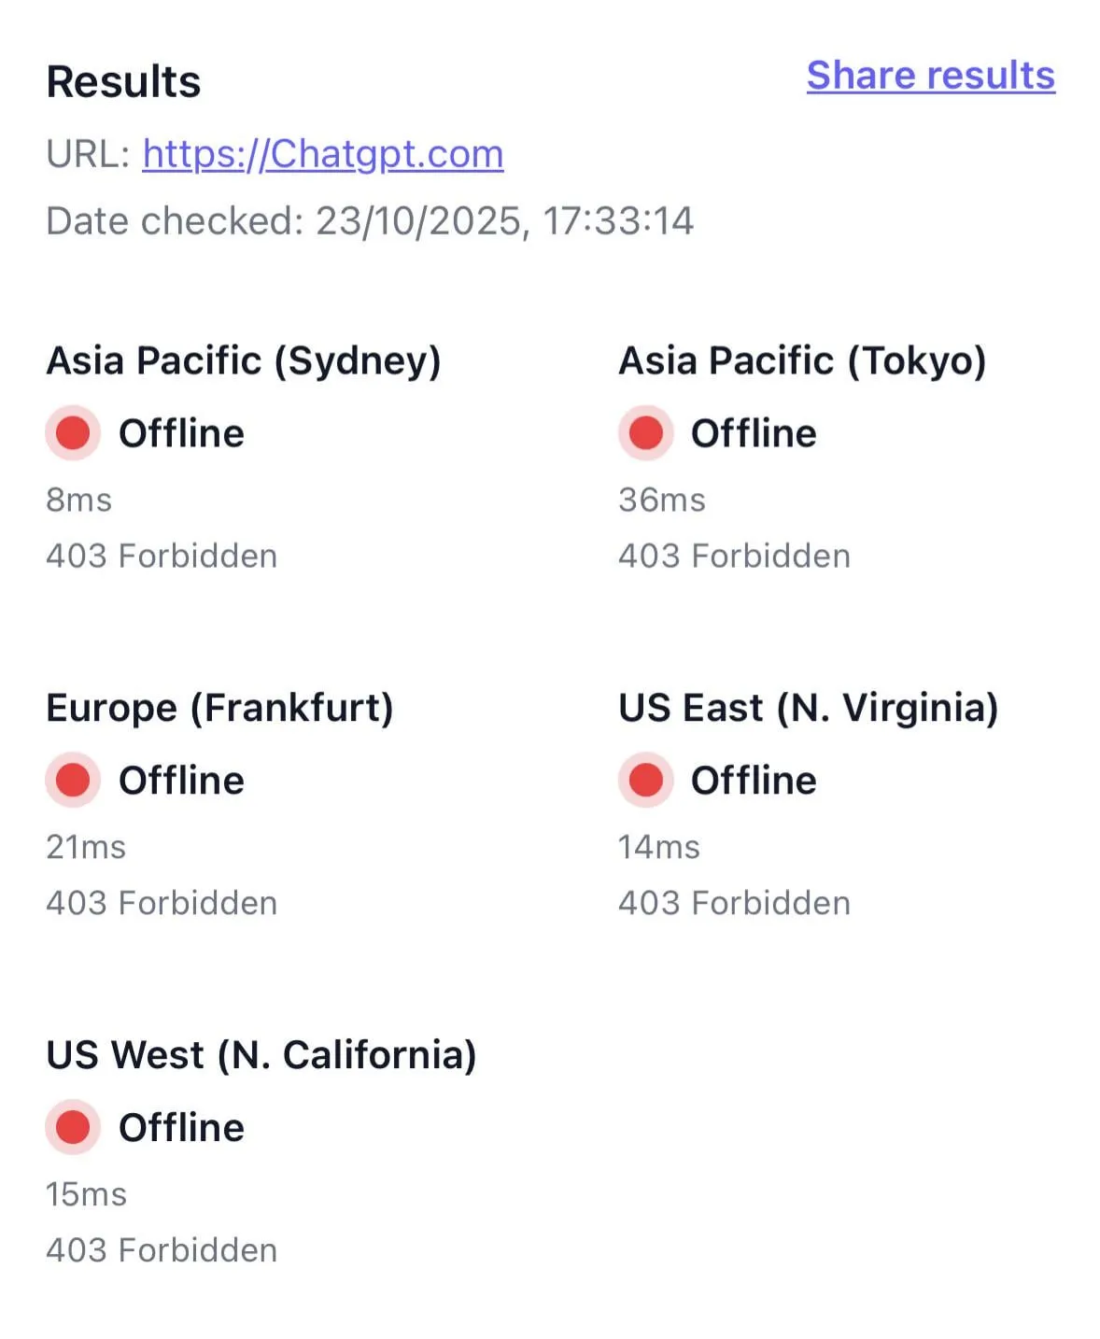
Task: Click the 14ms response time for N. Virginia
Action: click(x=658, y=847)
